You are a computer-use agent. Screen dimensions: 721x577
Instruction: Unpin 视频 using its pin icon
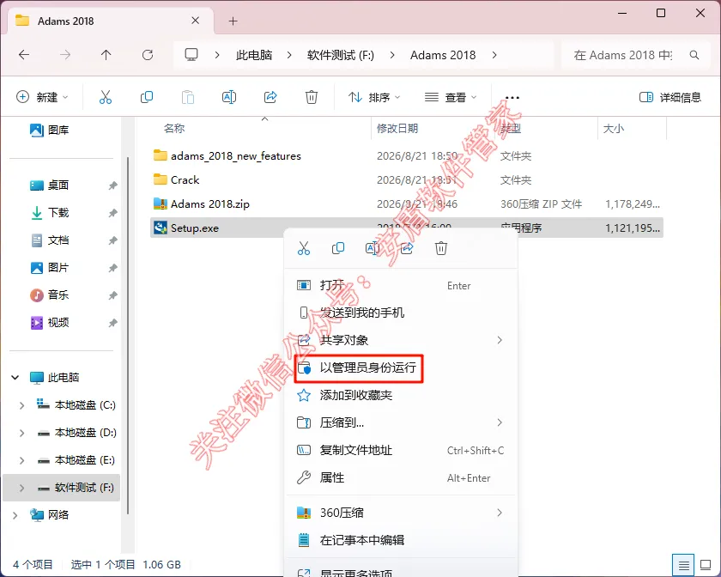point(112,323)
